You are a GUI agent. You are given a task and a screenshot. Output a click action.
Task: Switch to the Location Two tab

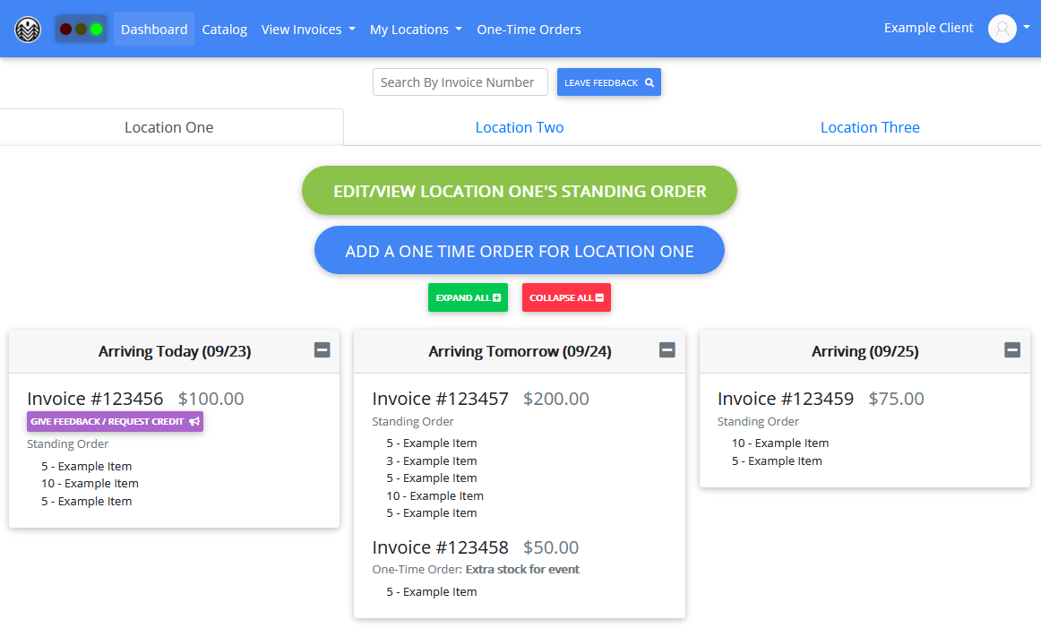click(520, 127)
